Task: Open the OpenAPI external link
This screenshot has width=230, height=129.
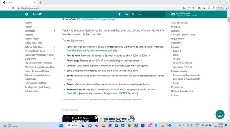Action: (x=73, y=93)
